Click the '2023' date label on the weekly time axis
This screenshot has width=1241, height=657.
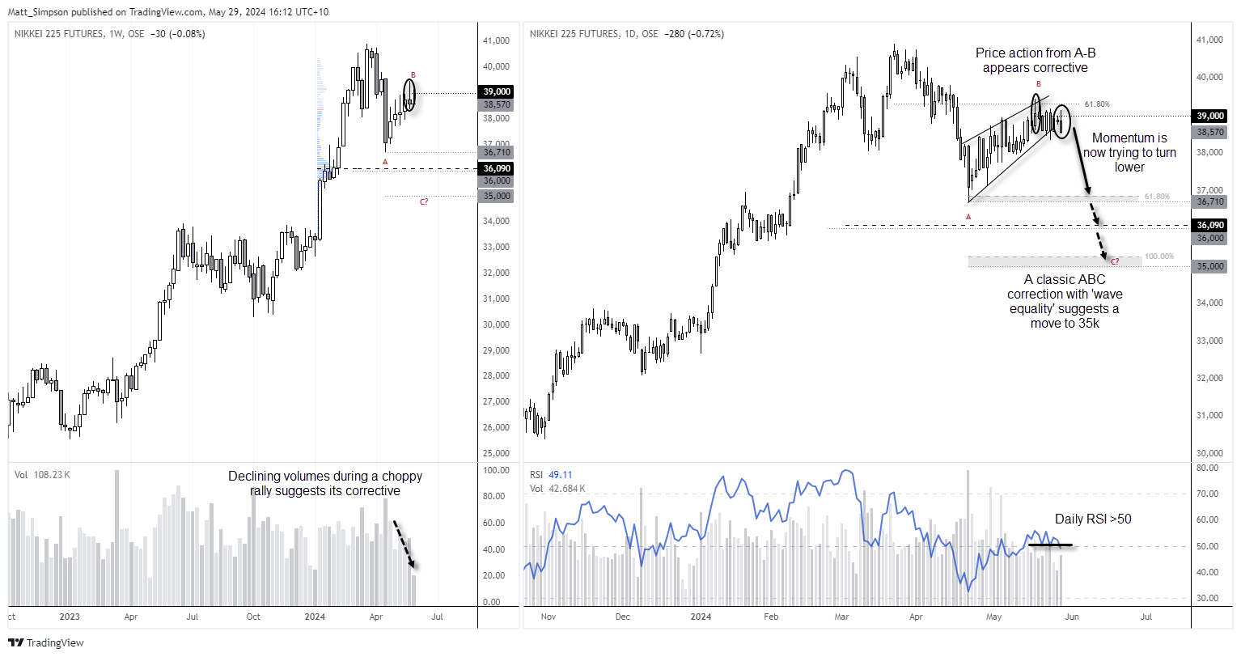tap(70, 617)
